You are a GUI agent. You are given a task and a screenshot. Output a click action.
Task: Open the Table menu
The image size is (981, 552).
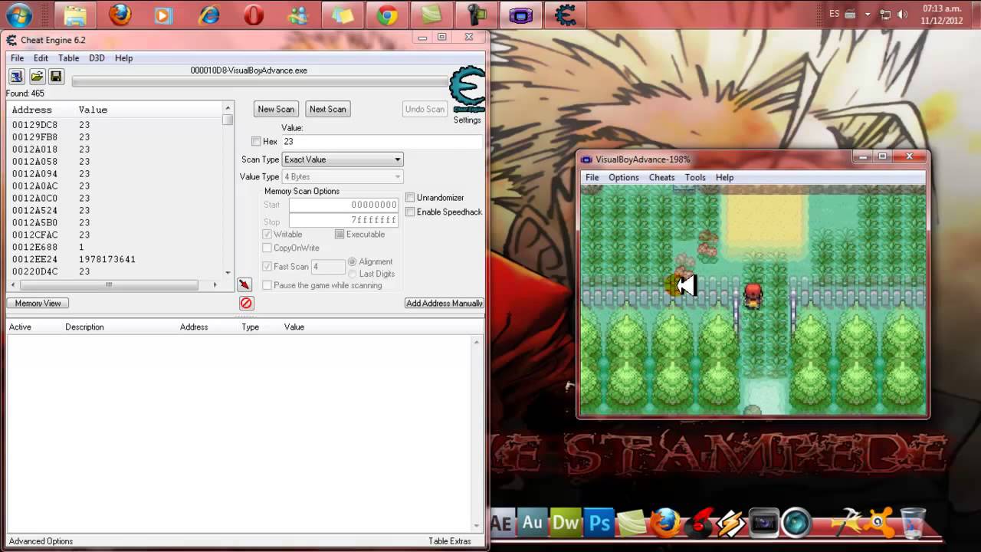pos(68,58)
